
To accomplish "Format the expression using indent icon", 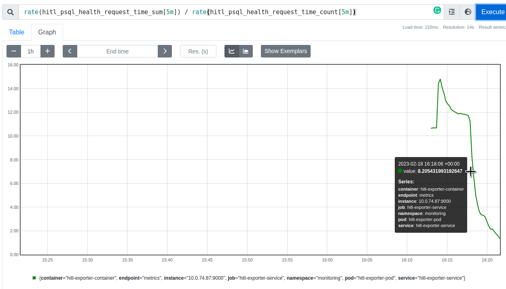I will click(452, 12).
